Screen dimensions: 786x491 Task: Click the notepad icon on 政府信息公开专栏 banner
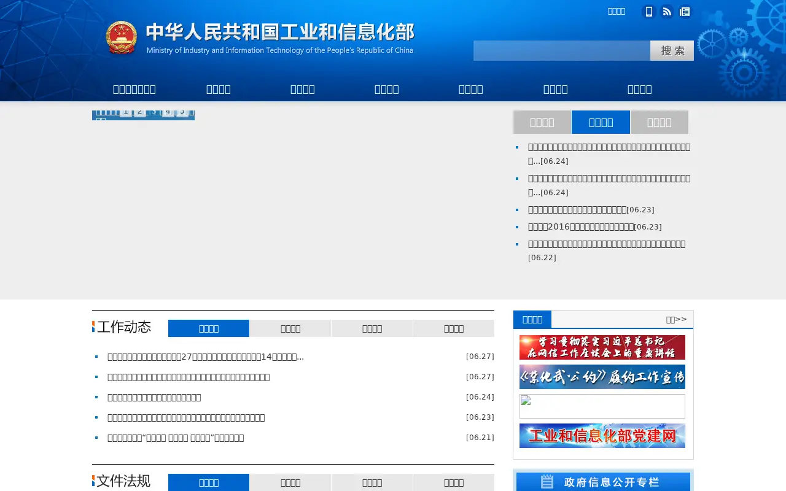[x=547, y=482]
